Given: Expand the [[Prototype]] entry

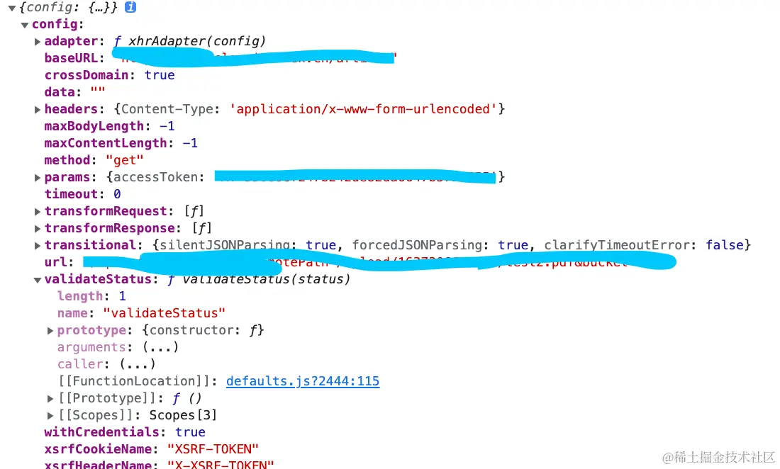Looking at the screenshot, I should (50, 398).
